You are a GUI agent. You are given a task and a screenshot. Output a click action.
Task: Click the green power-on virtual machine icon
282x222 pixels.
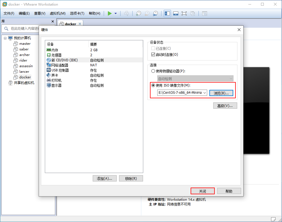(109, 13)
